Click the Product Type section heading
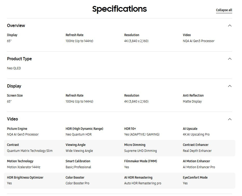 click(19, 59)
